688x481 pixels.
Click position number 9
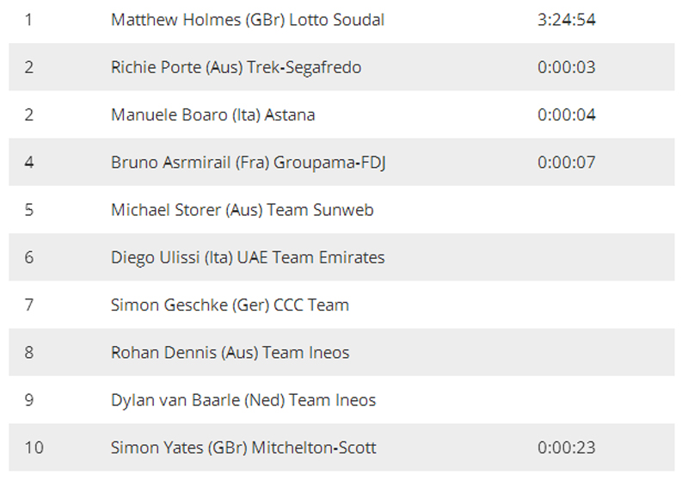point(29,400)
